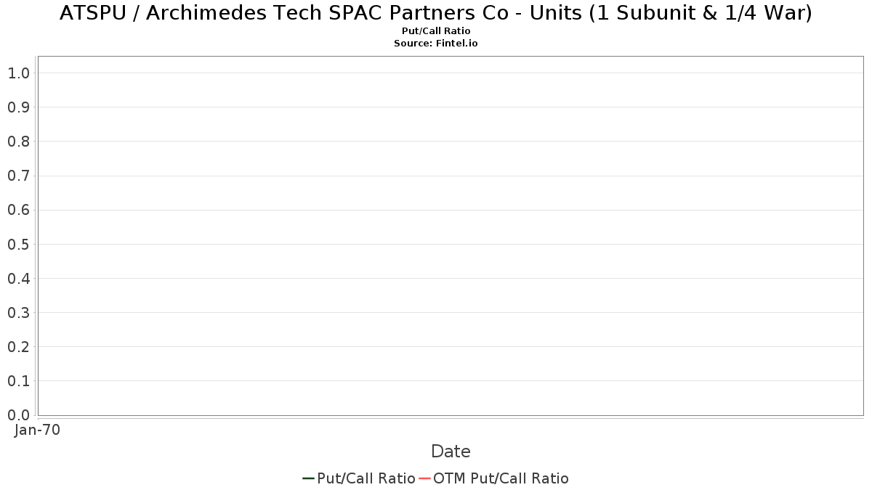Click the 0.4 y-axis tick label
This screenshot has height=490, width=872.
(18, 279)
